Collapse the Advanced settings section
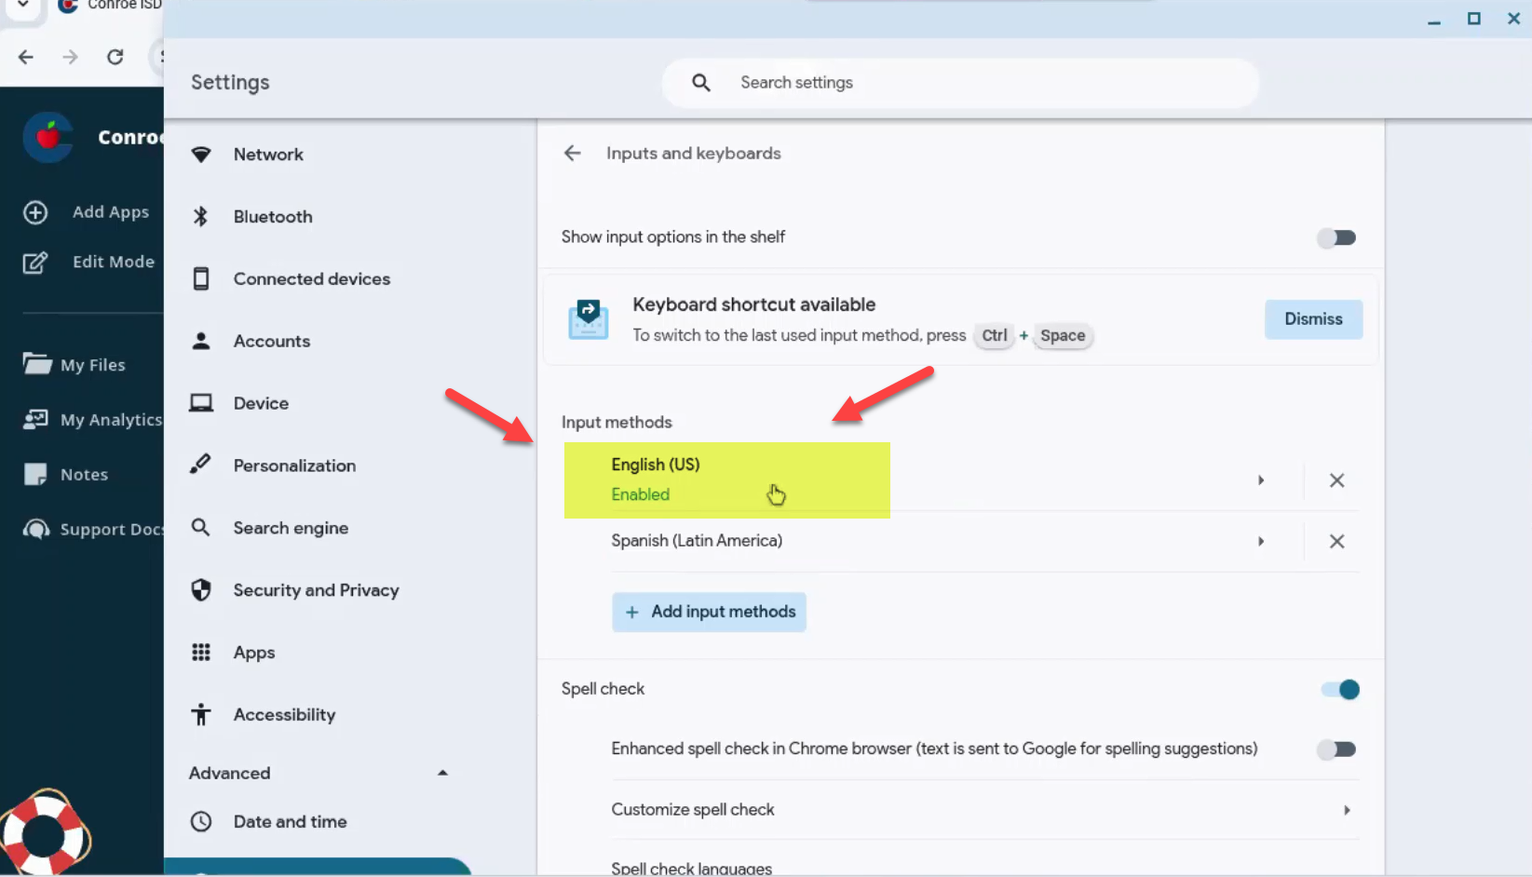The width and height of the screenshot is (1532, 877). (442, 773)
